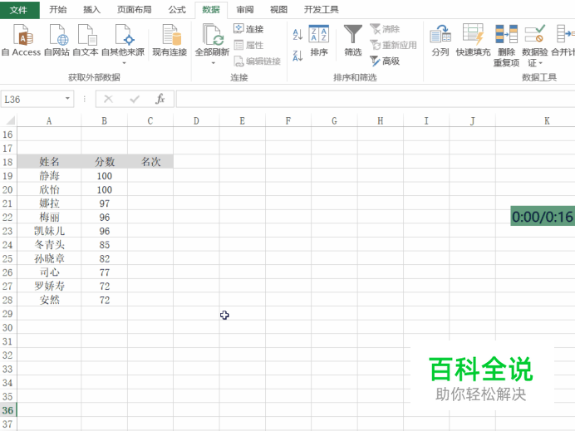The height and width of the screenshot is (431, 575).
Task: Open connection 属性 properties
Action: tap(248, 45)
